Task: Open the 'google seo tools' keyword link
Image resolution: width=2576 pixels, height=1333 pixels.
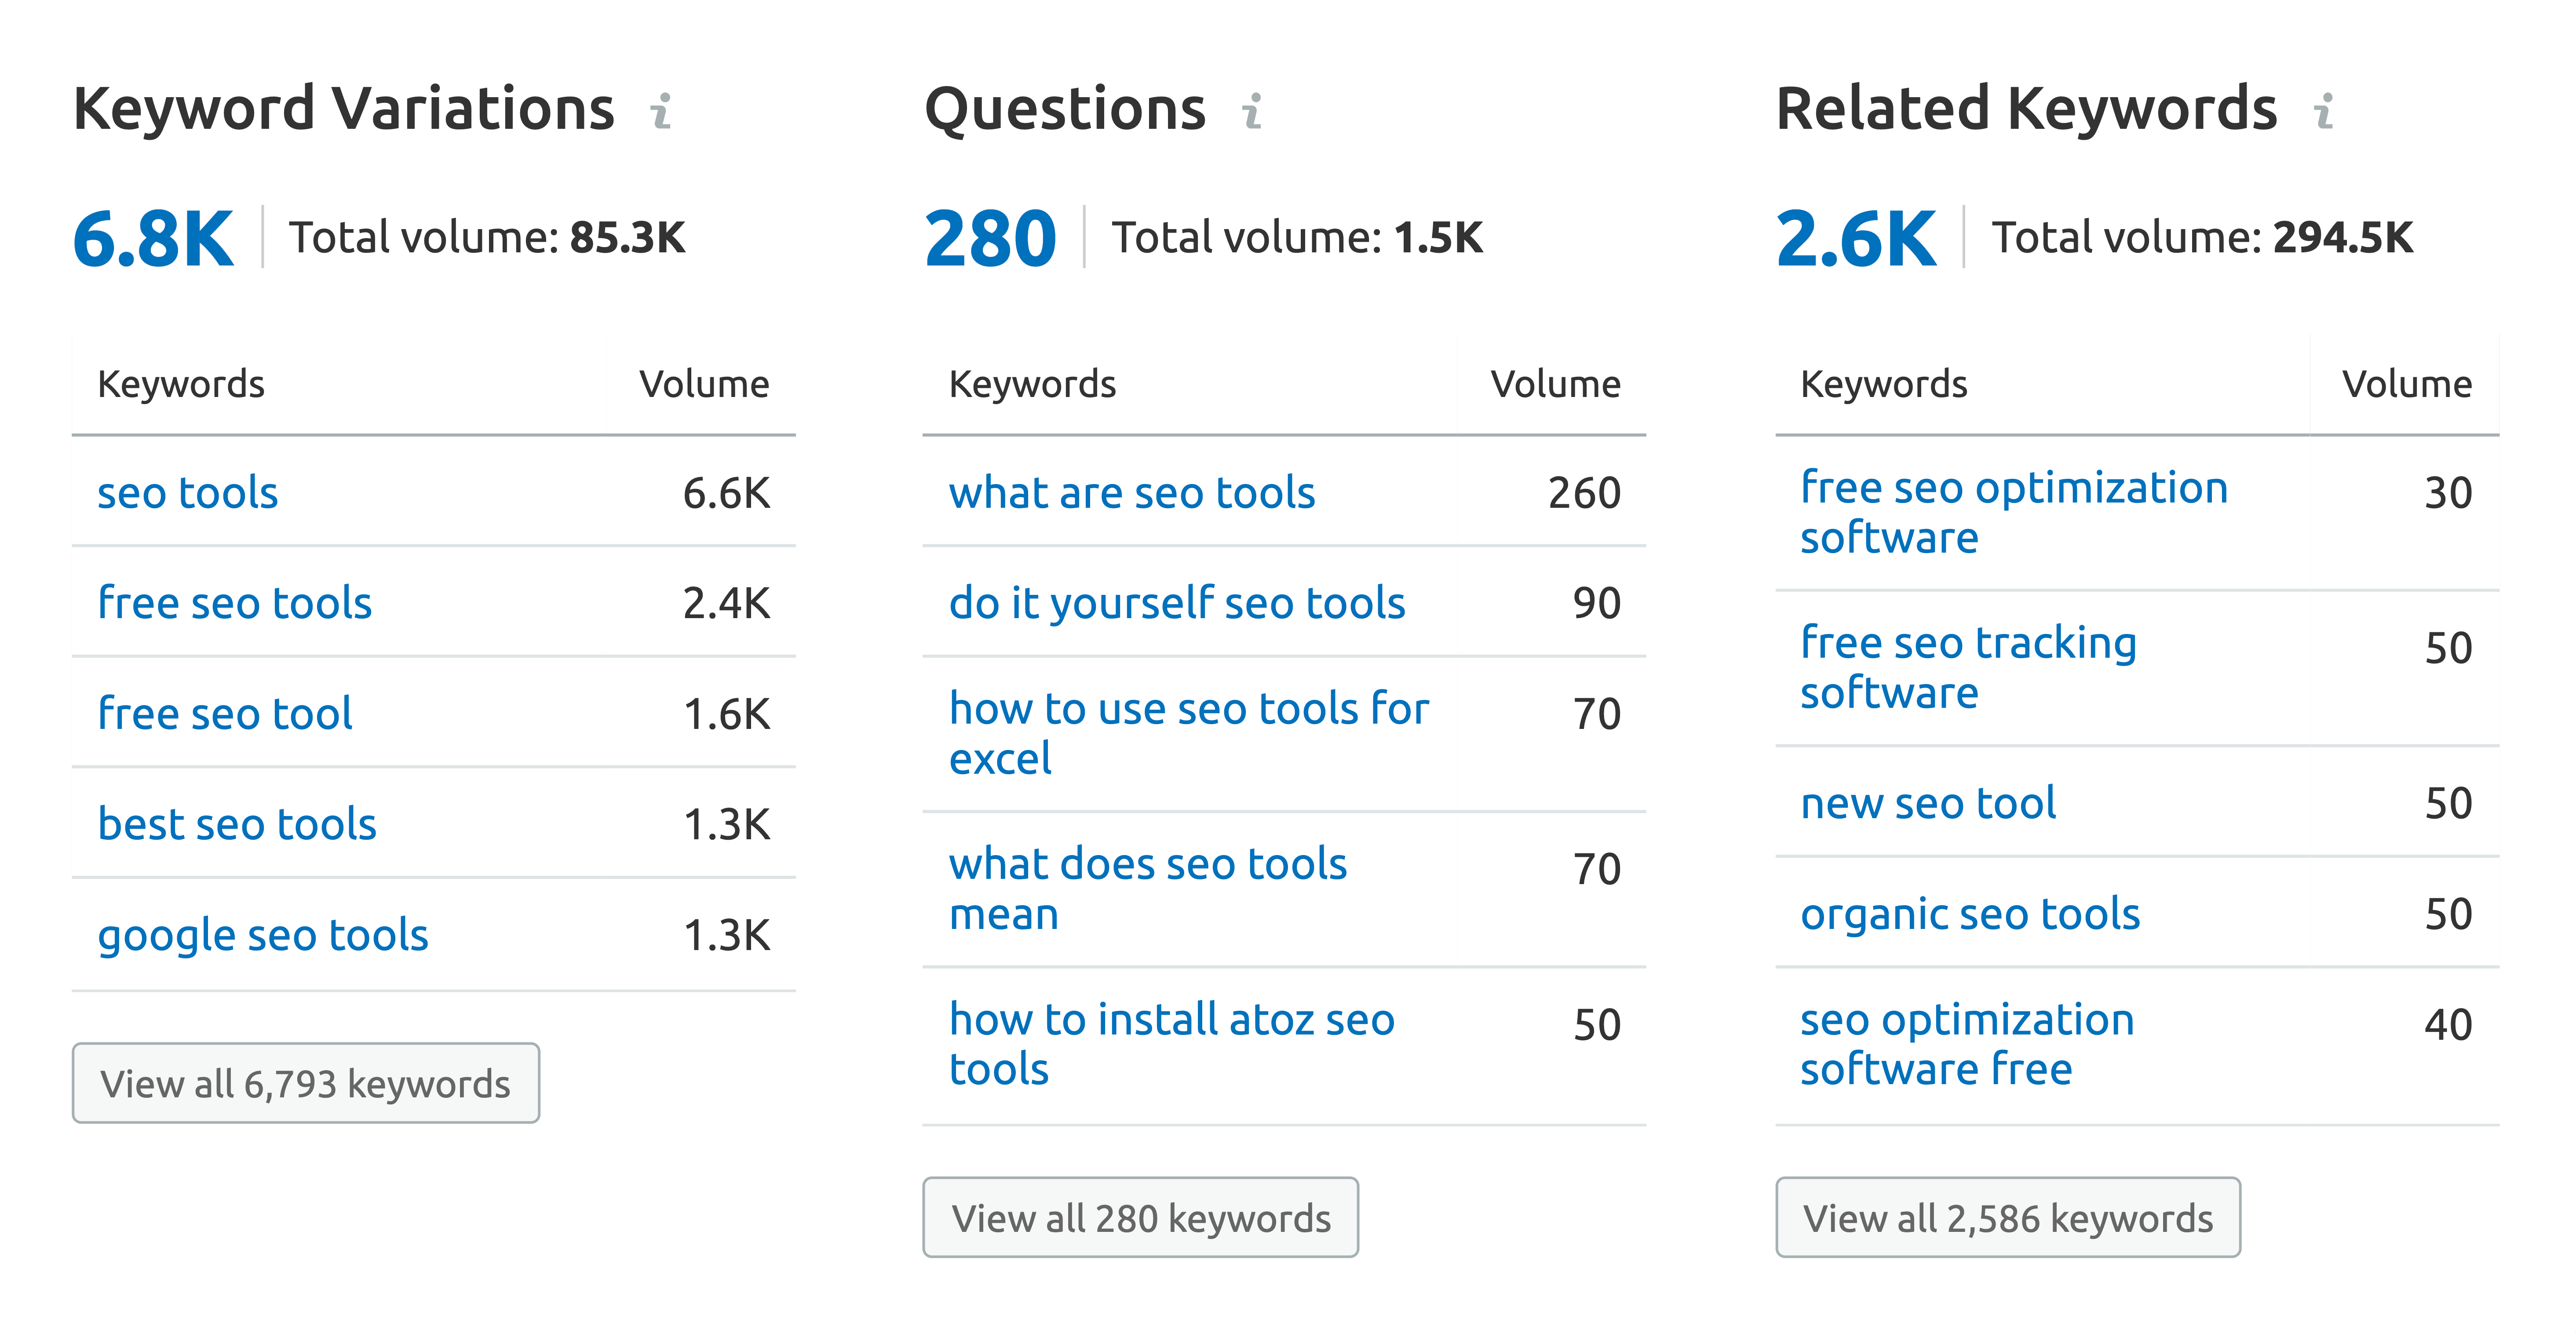Action: click(x=263, y=936)
